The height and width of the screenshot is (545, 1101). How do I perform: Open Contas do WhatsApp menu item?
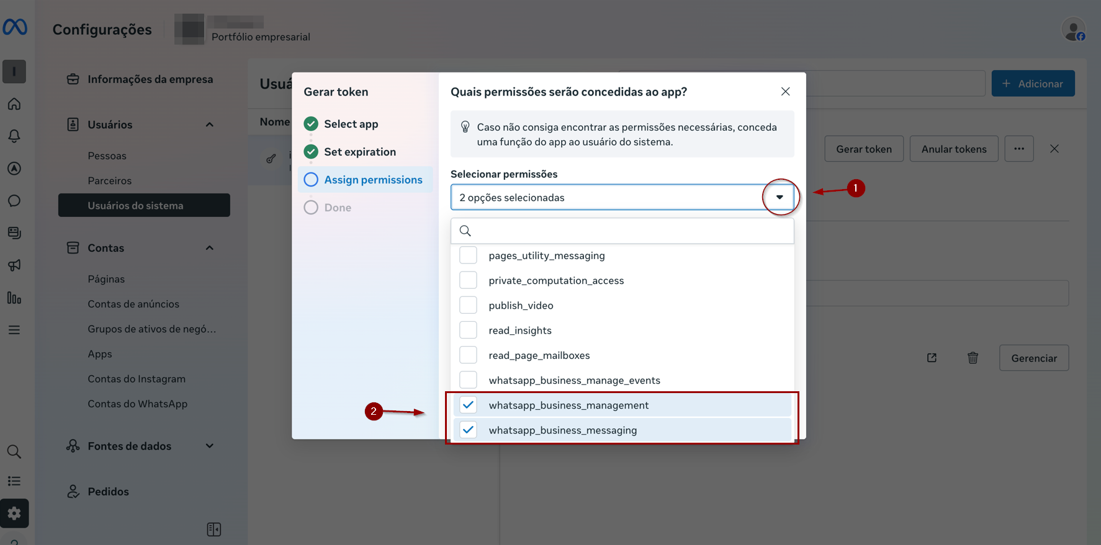click(x=137, y=404)
